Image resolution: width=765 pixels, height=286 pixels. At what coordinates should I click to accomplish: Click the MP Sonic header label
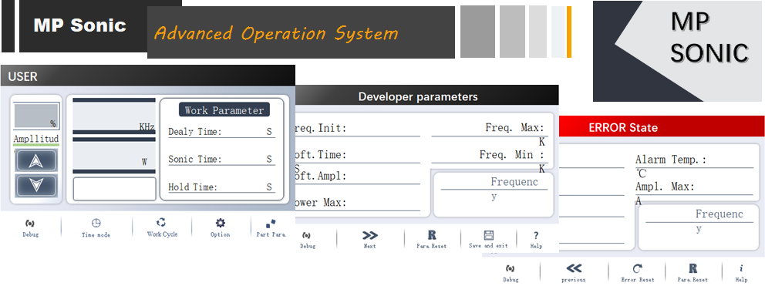[x=80, y=25]
